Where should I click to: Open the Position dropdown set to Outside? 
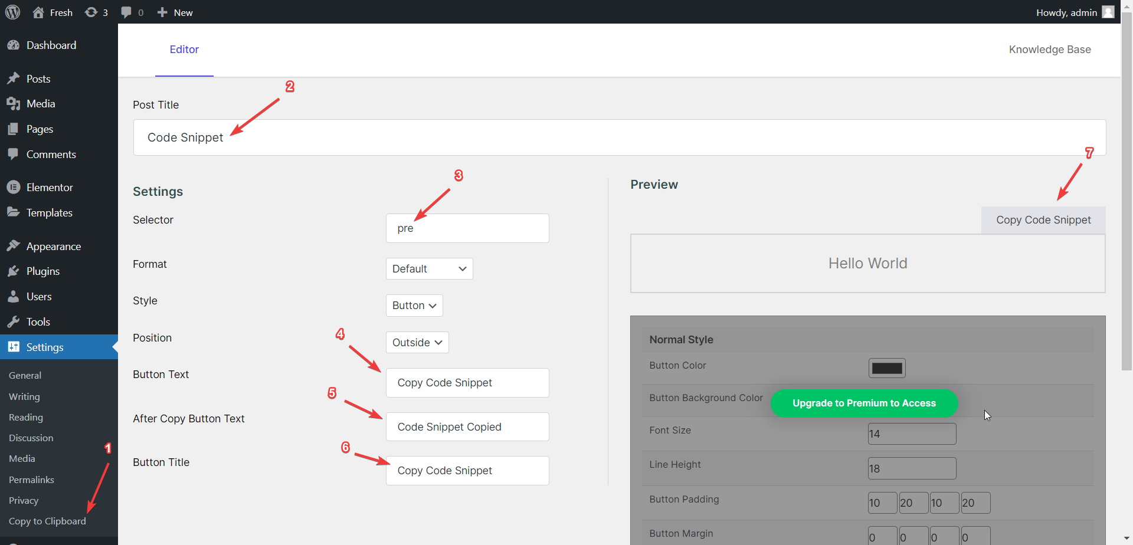[x=417, y=343]
